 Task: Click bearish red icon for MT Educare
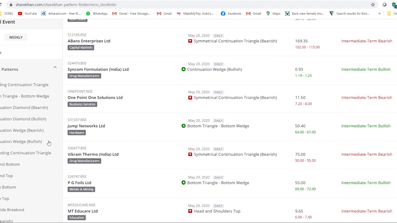click(x=190, y=211)
